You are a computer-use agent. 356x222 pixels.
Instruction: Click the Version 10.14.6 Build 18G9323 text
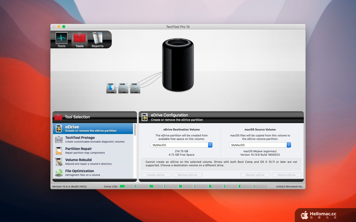pyautogui.click(x=260, y=155)
